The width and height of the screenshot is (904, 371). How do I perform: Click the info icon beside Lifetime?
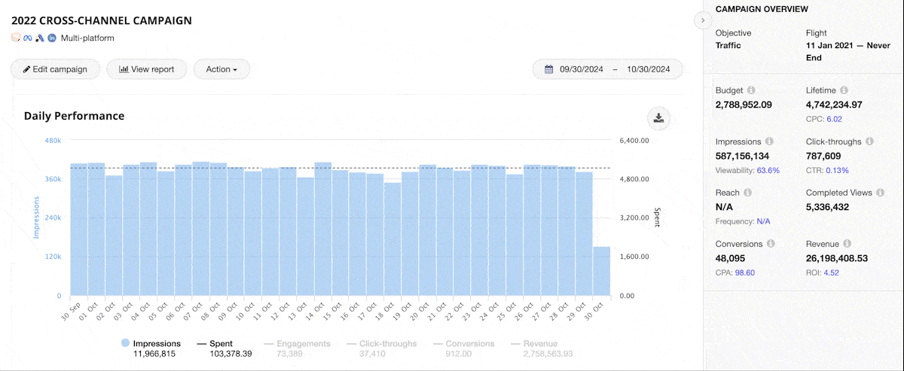(x=844, y=90)
